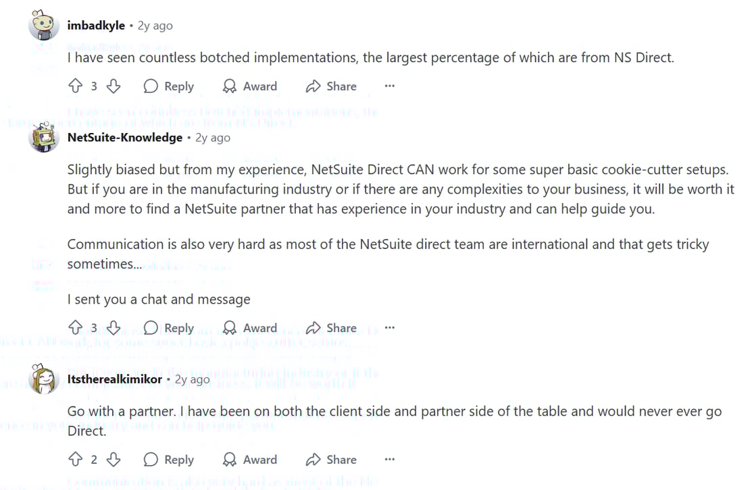Share the bottom comment
This screenshot has height=490, width=752.
click(331, 459)
